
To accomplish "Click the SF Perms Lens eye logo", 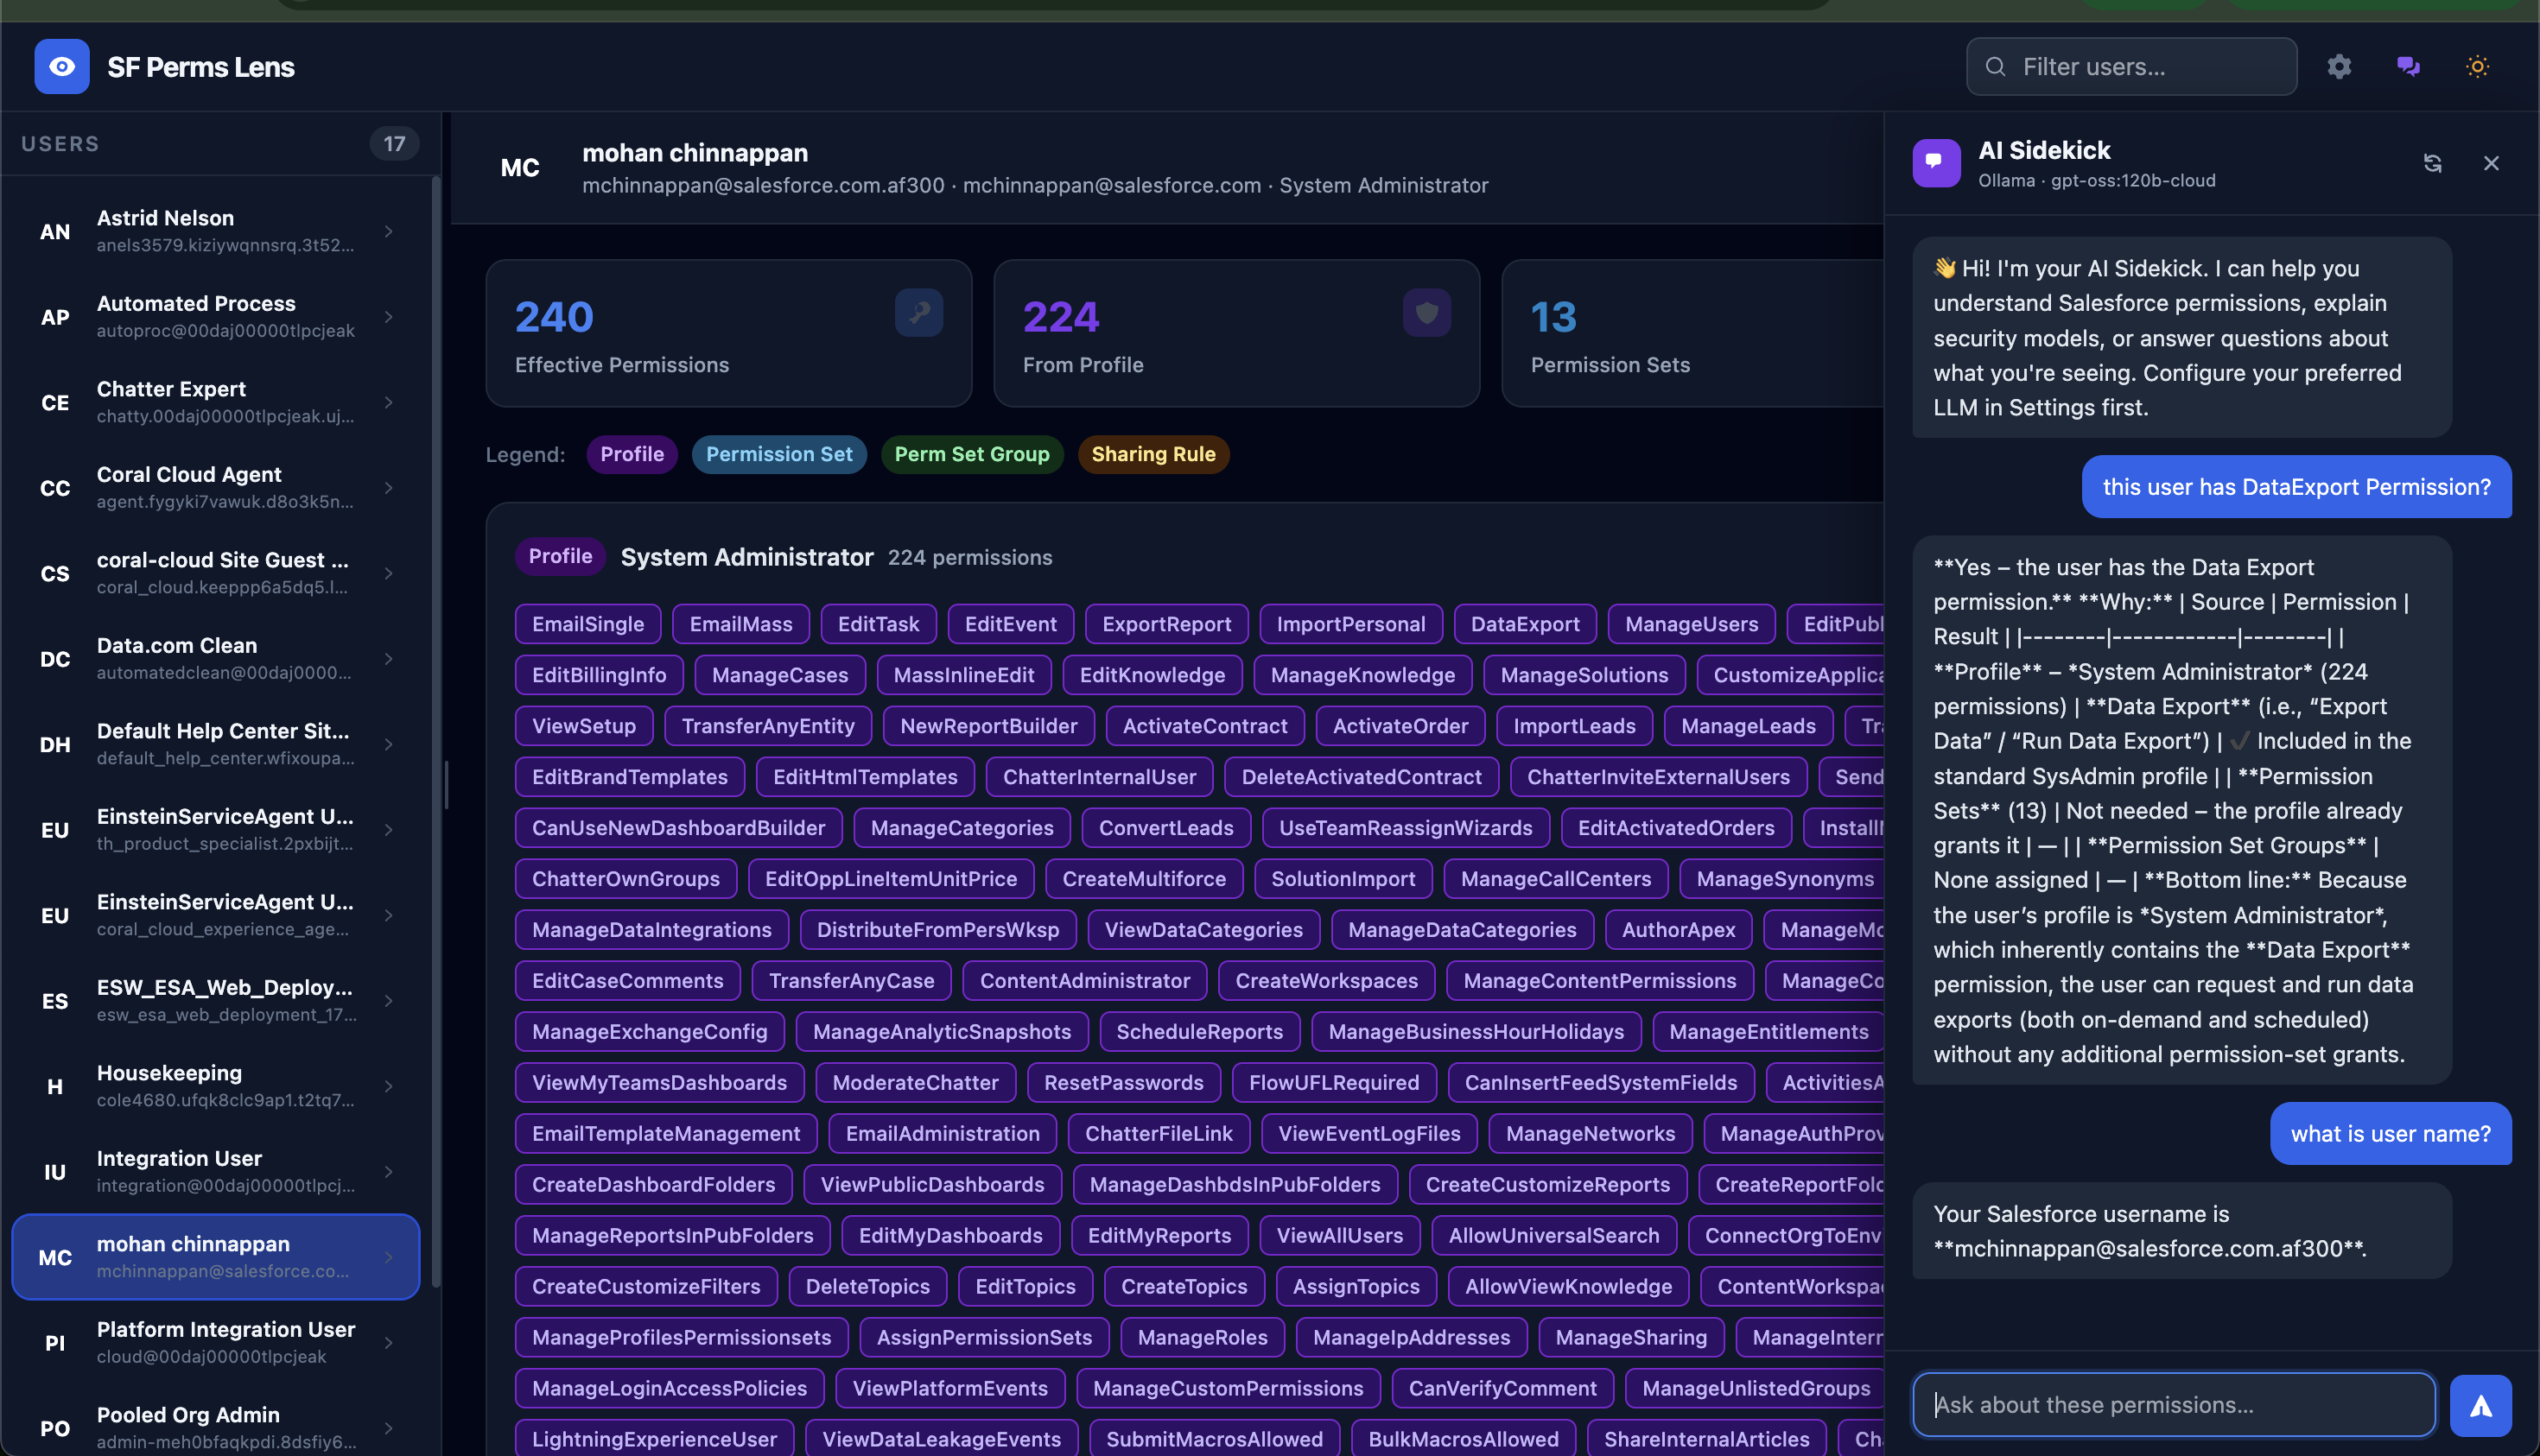I will coord(62,67).
